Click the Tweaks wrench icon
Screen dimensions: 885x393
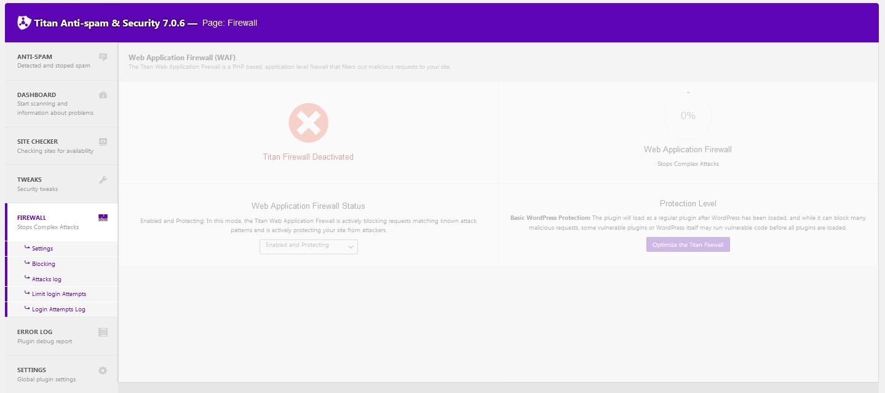click(103, 180)
